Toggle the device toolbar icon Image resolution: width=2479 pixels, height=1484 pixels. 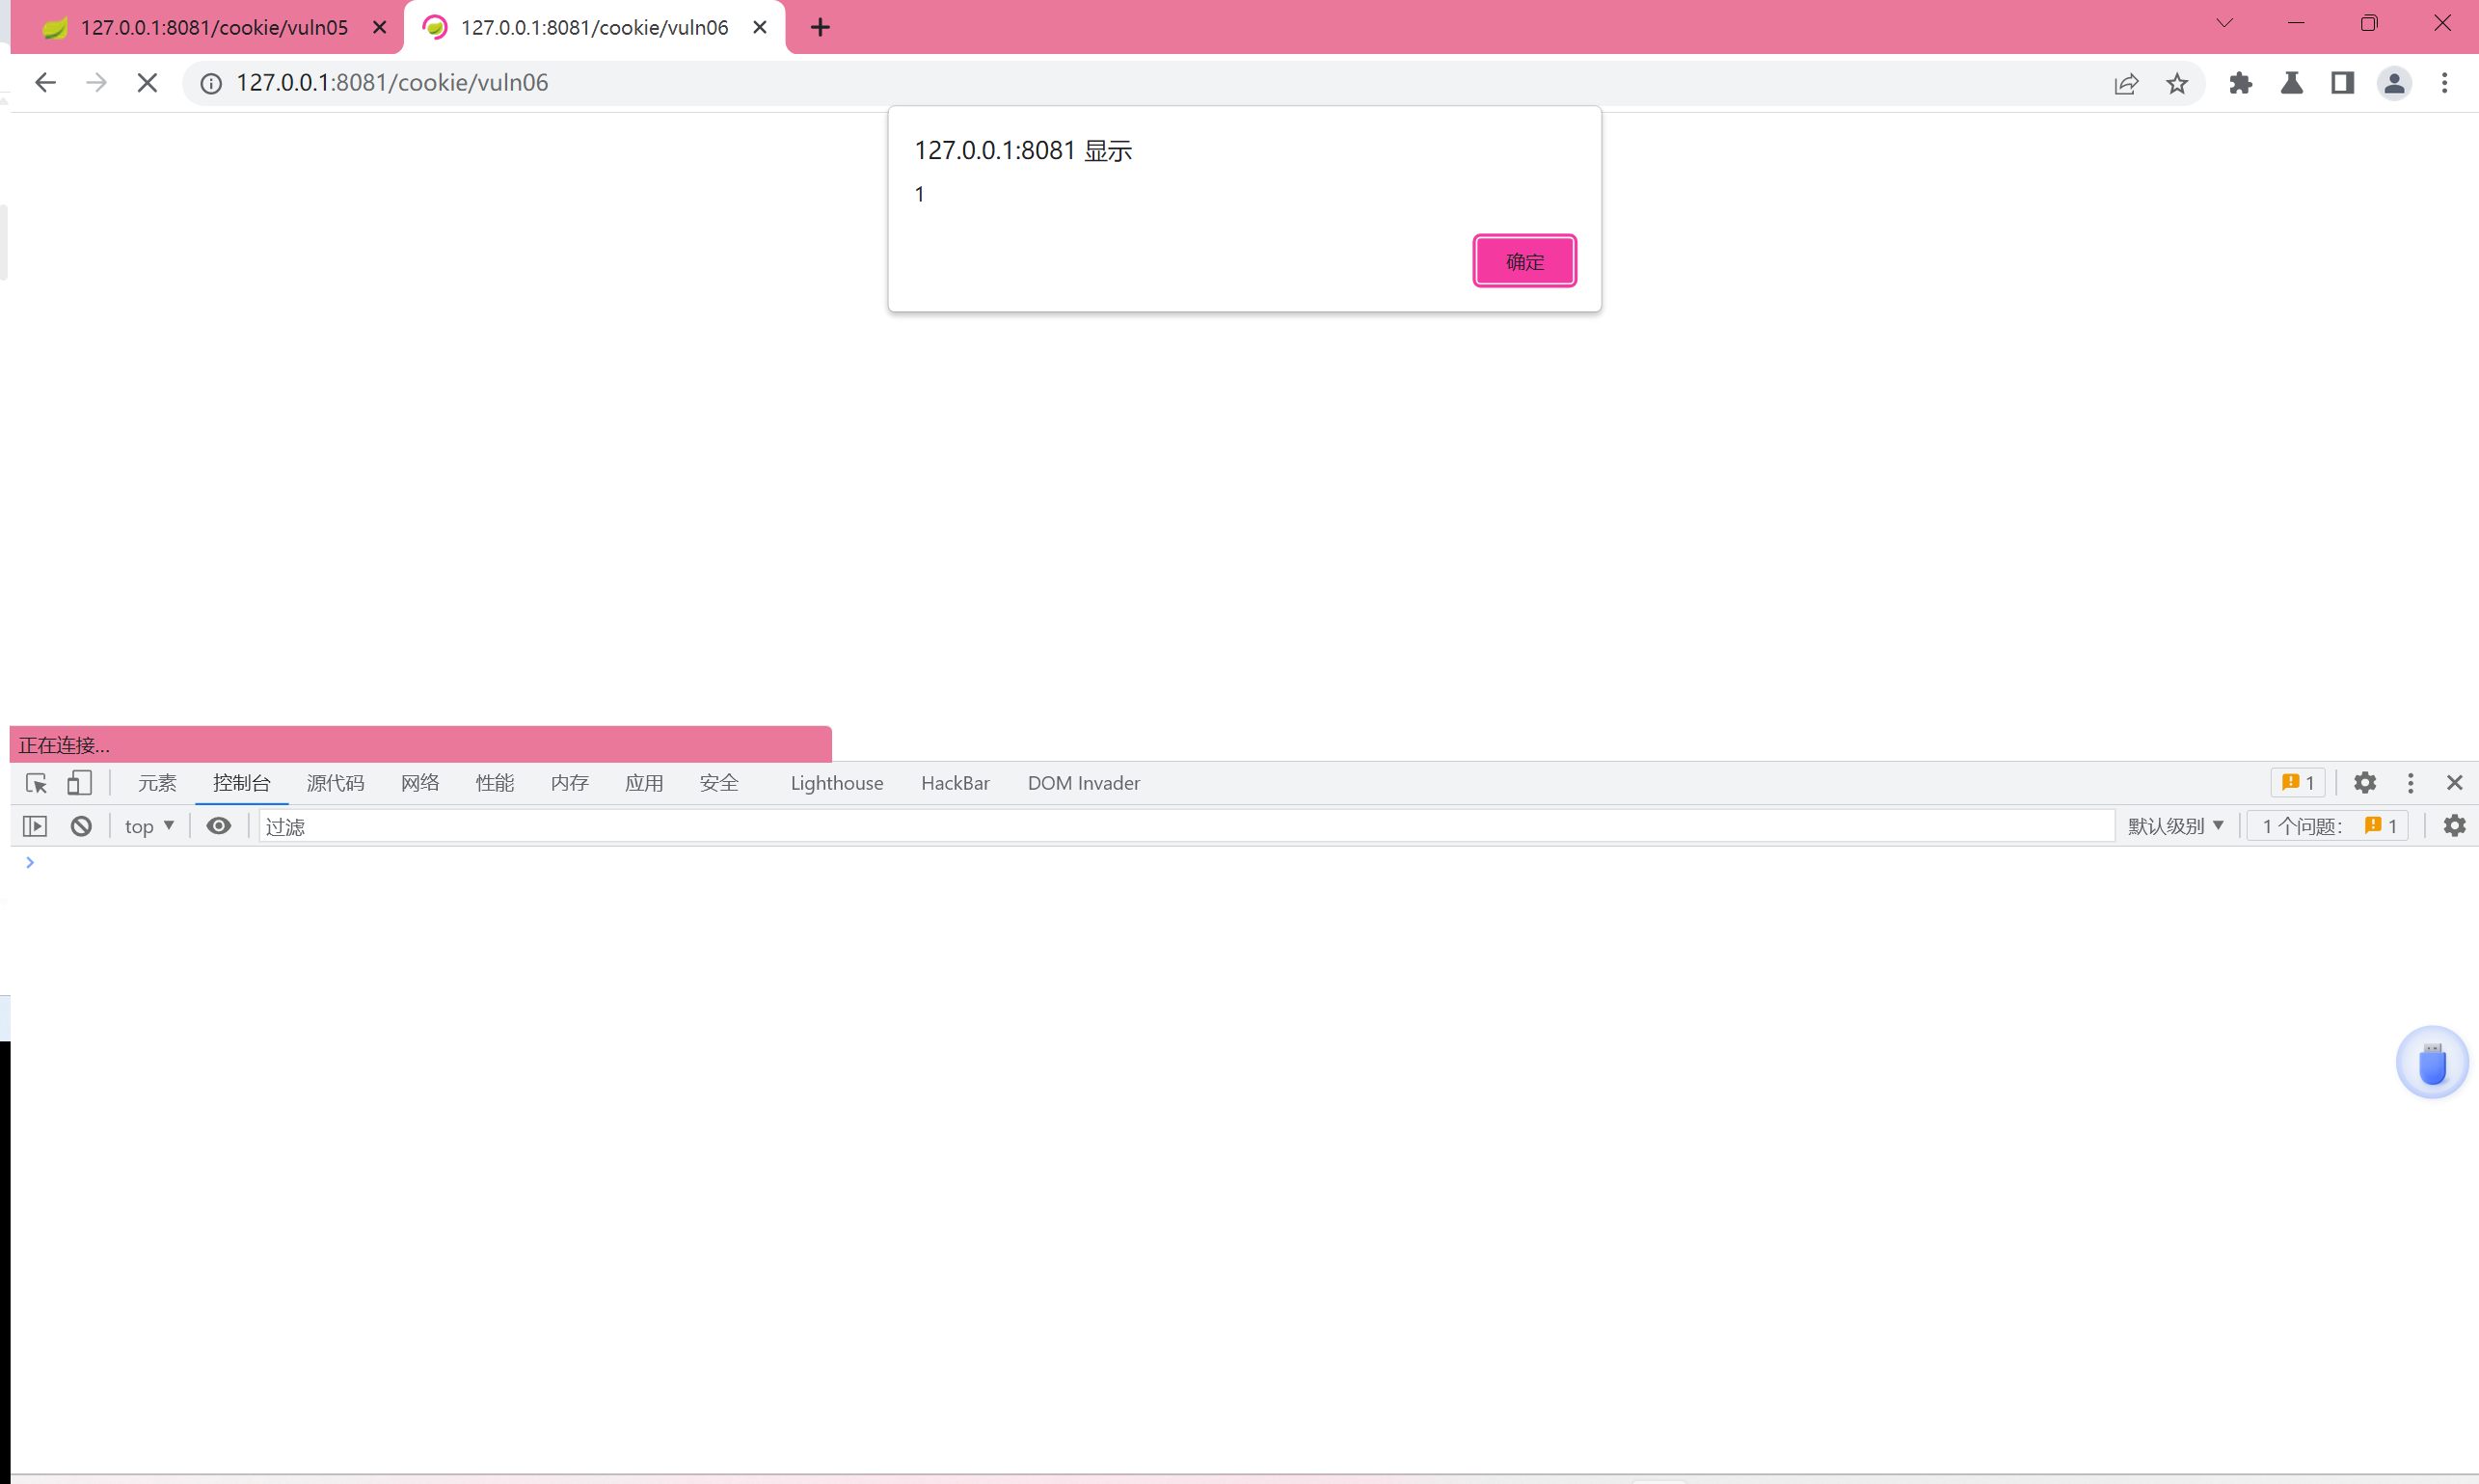coord(79,783)
